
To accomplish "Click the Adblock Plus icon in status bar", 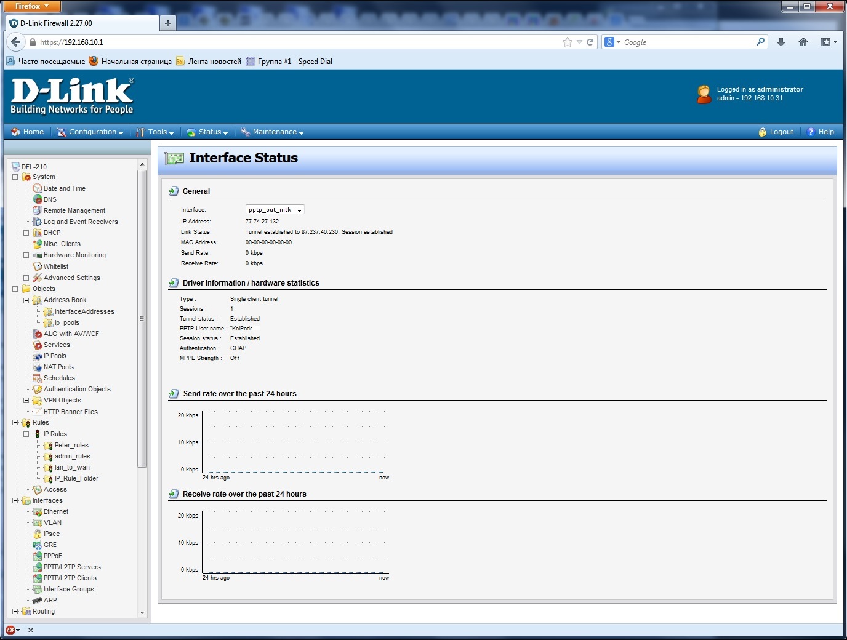I will (x=10, y=630).
